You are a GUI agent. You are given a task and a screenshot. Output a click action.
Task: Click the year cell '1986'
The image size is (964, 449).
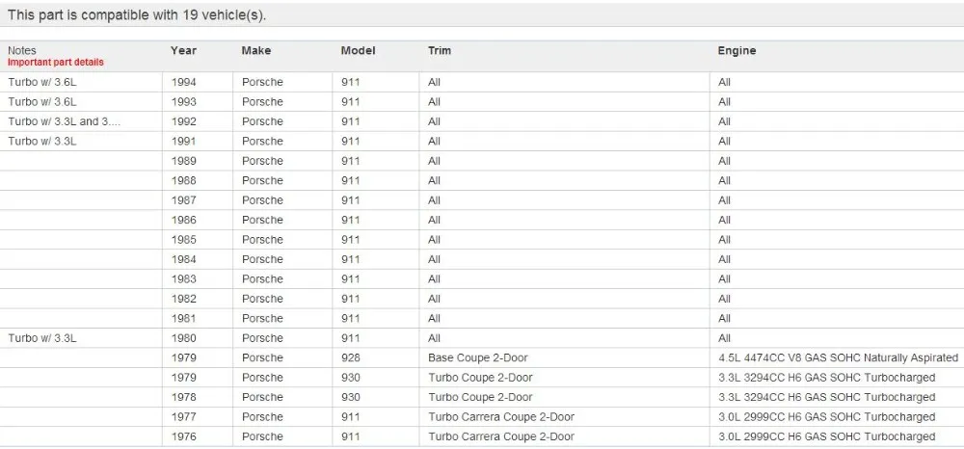183,220
